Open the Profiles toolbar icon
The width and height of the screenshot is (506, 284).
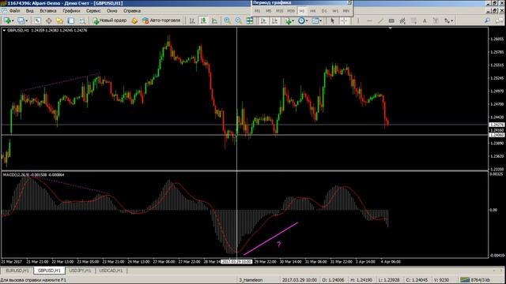(x=22, y=21)
